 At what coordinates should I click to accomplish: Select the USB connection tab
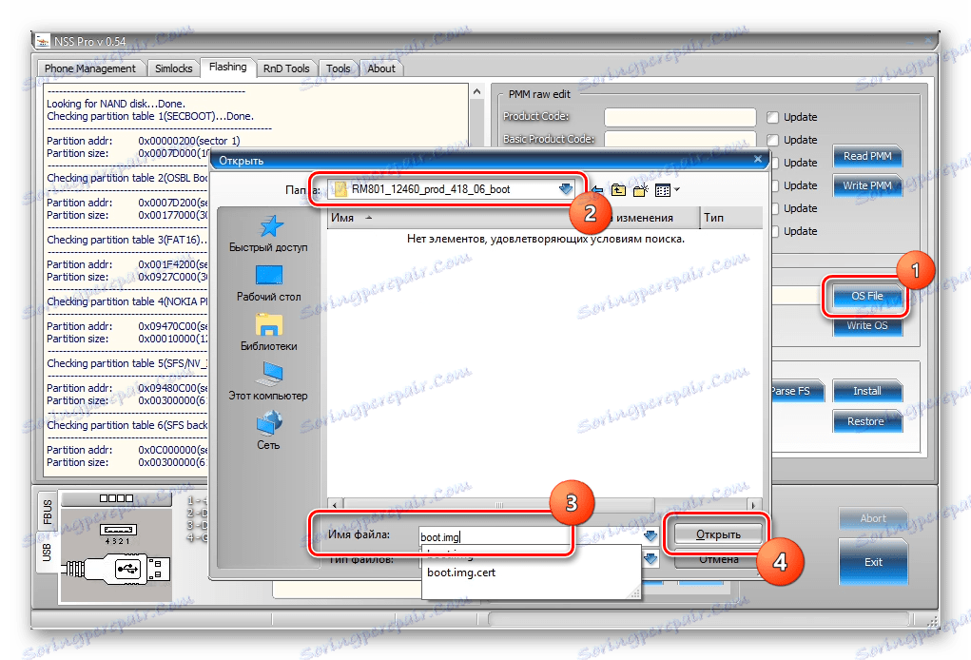(48, 553)
